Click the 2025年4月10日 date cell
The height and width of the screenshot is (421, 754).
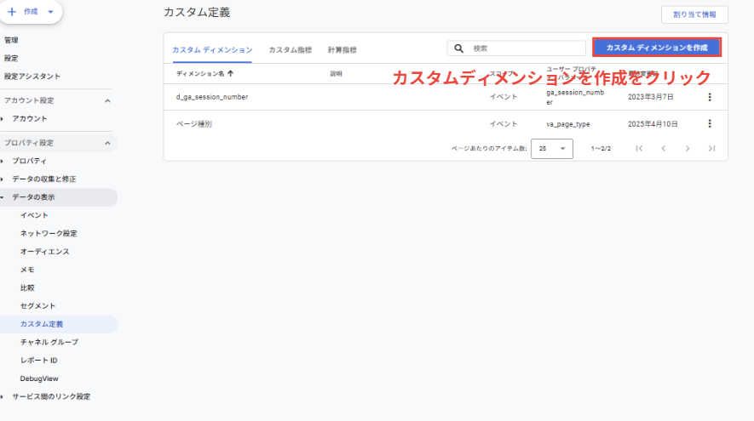[x=653, y=124]
